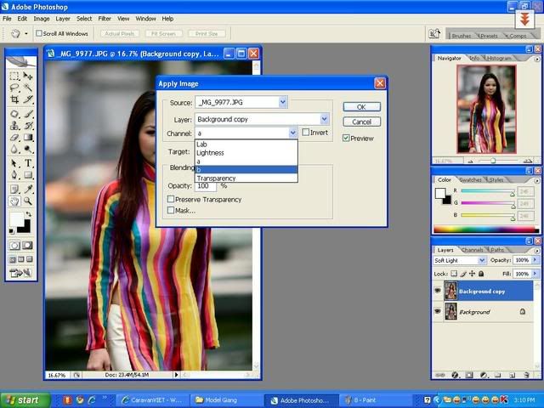This screenshot has height=408, width=544.
Task: Select the Pen tool
Action: point(14,175)
